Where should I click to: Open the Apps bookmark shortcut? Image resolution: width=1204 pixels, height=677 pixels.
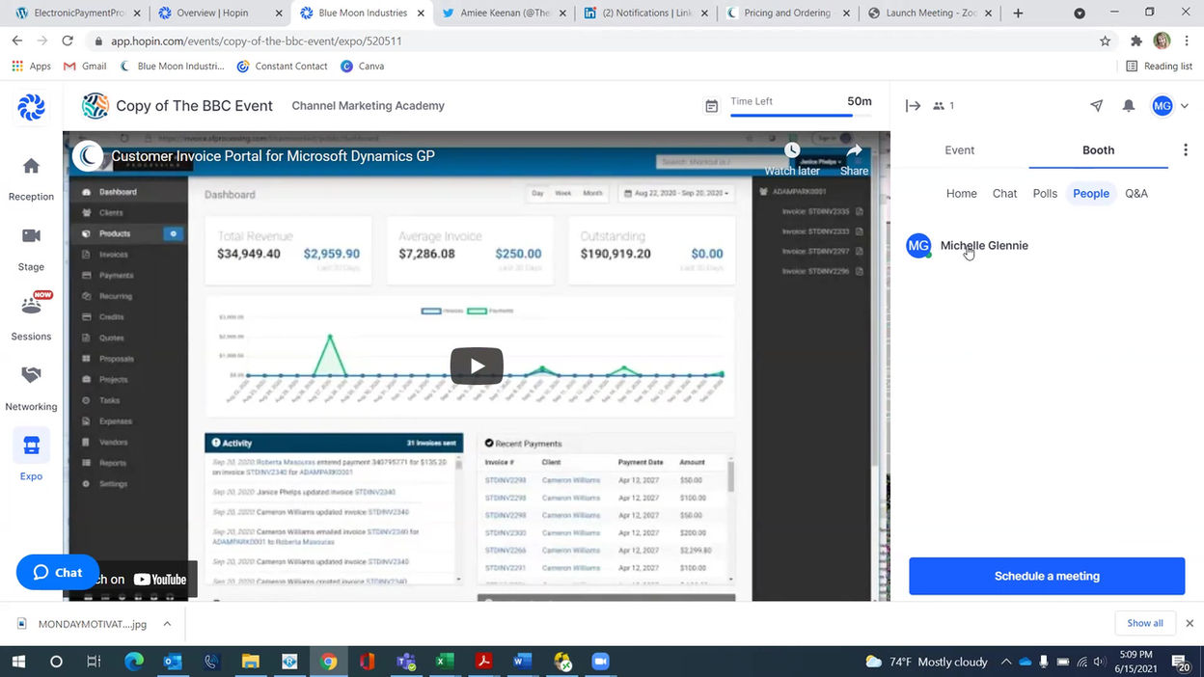pos(31,66)
